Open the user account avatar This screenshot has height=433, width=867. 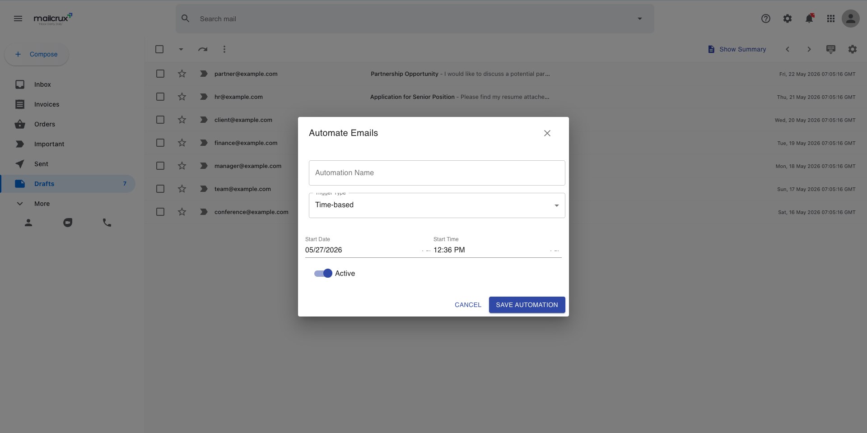pyautogui.click(x=851, y=19)
